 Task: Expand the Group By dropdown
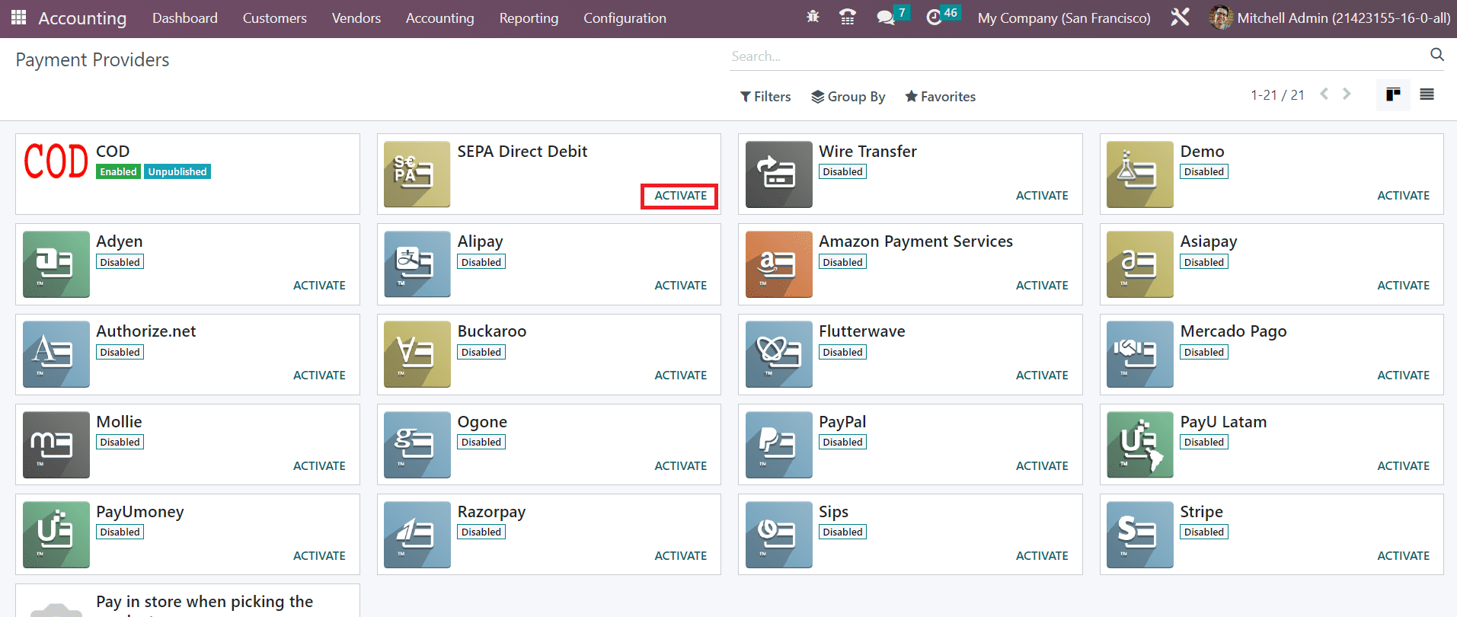[848, 97]
